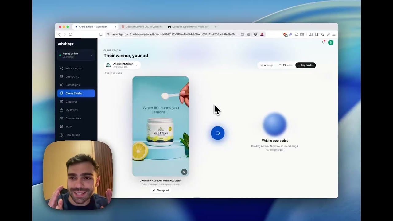Open the green B profile avatar
Viewport: 393px width, 221px height.
pos(331,42)
